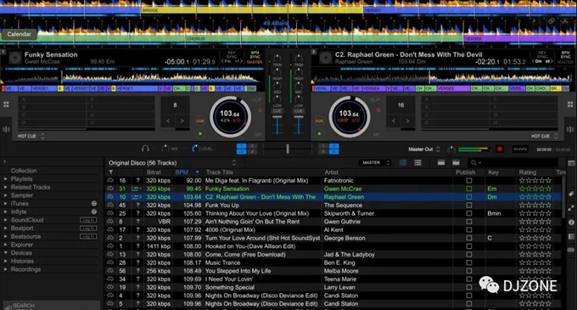
Task: Switch browser to list view
Action: pos(417,162)
